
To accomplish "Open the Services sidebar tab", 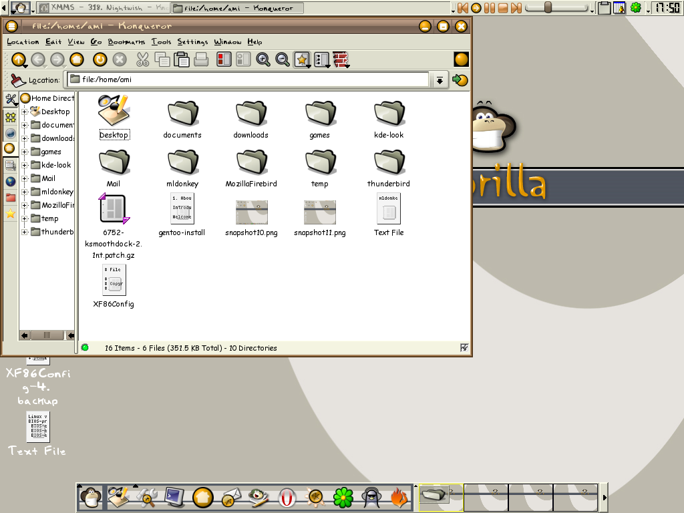I will coord(11,214).
